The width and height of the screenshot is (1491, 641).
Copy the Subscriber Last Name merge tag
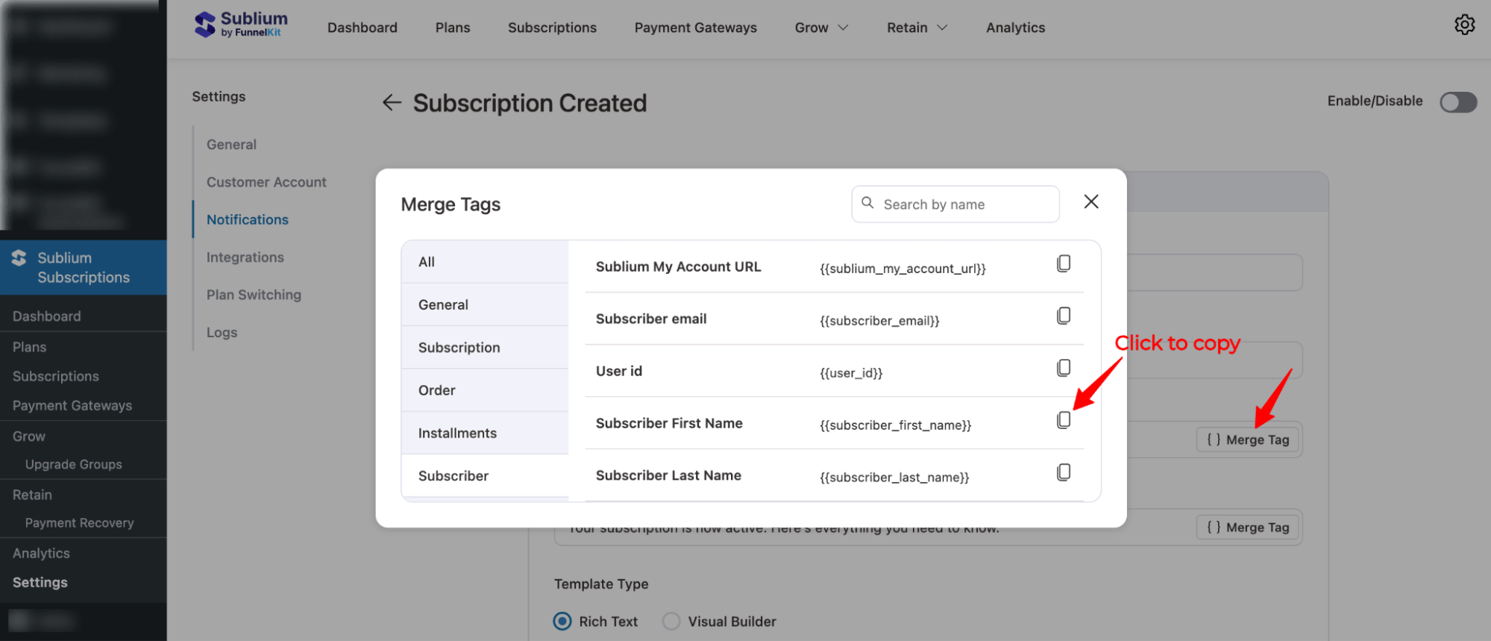click(1064, 472)
